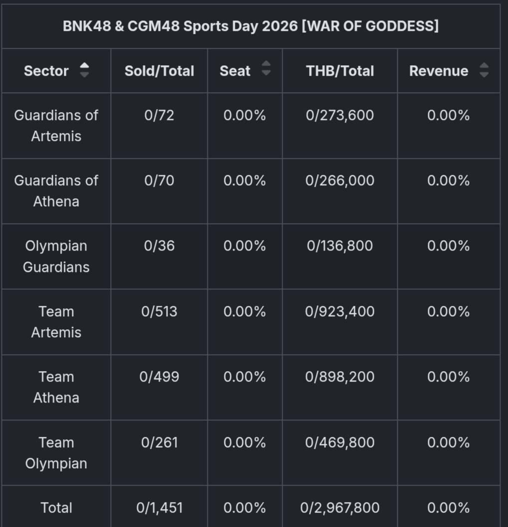The height and width of the screenshot is (527, 508).
Task: Select the Guardians of Artemis row
Action: point(56,126)
